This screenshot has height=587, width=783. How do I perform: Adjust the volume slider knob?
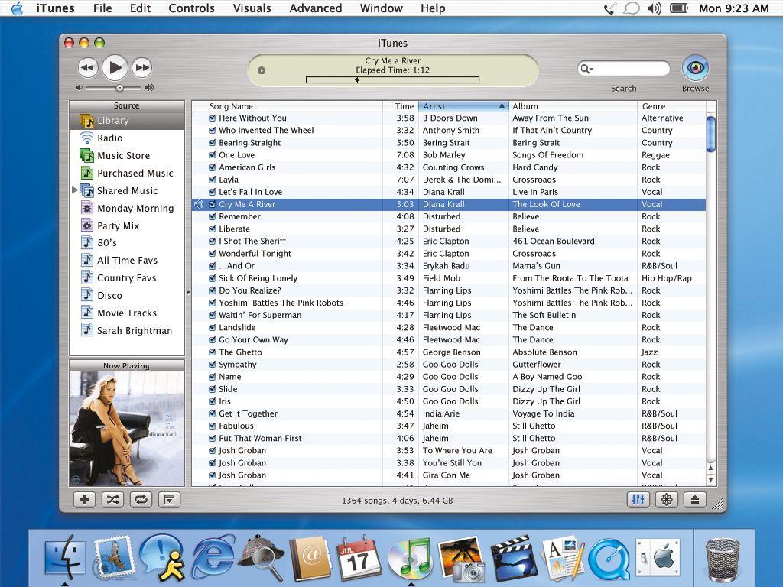pos(119,88)
